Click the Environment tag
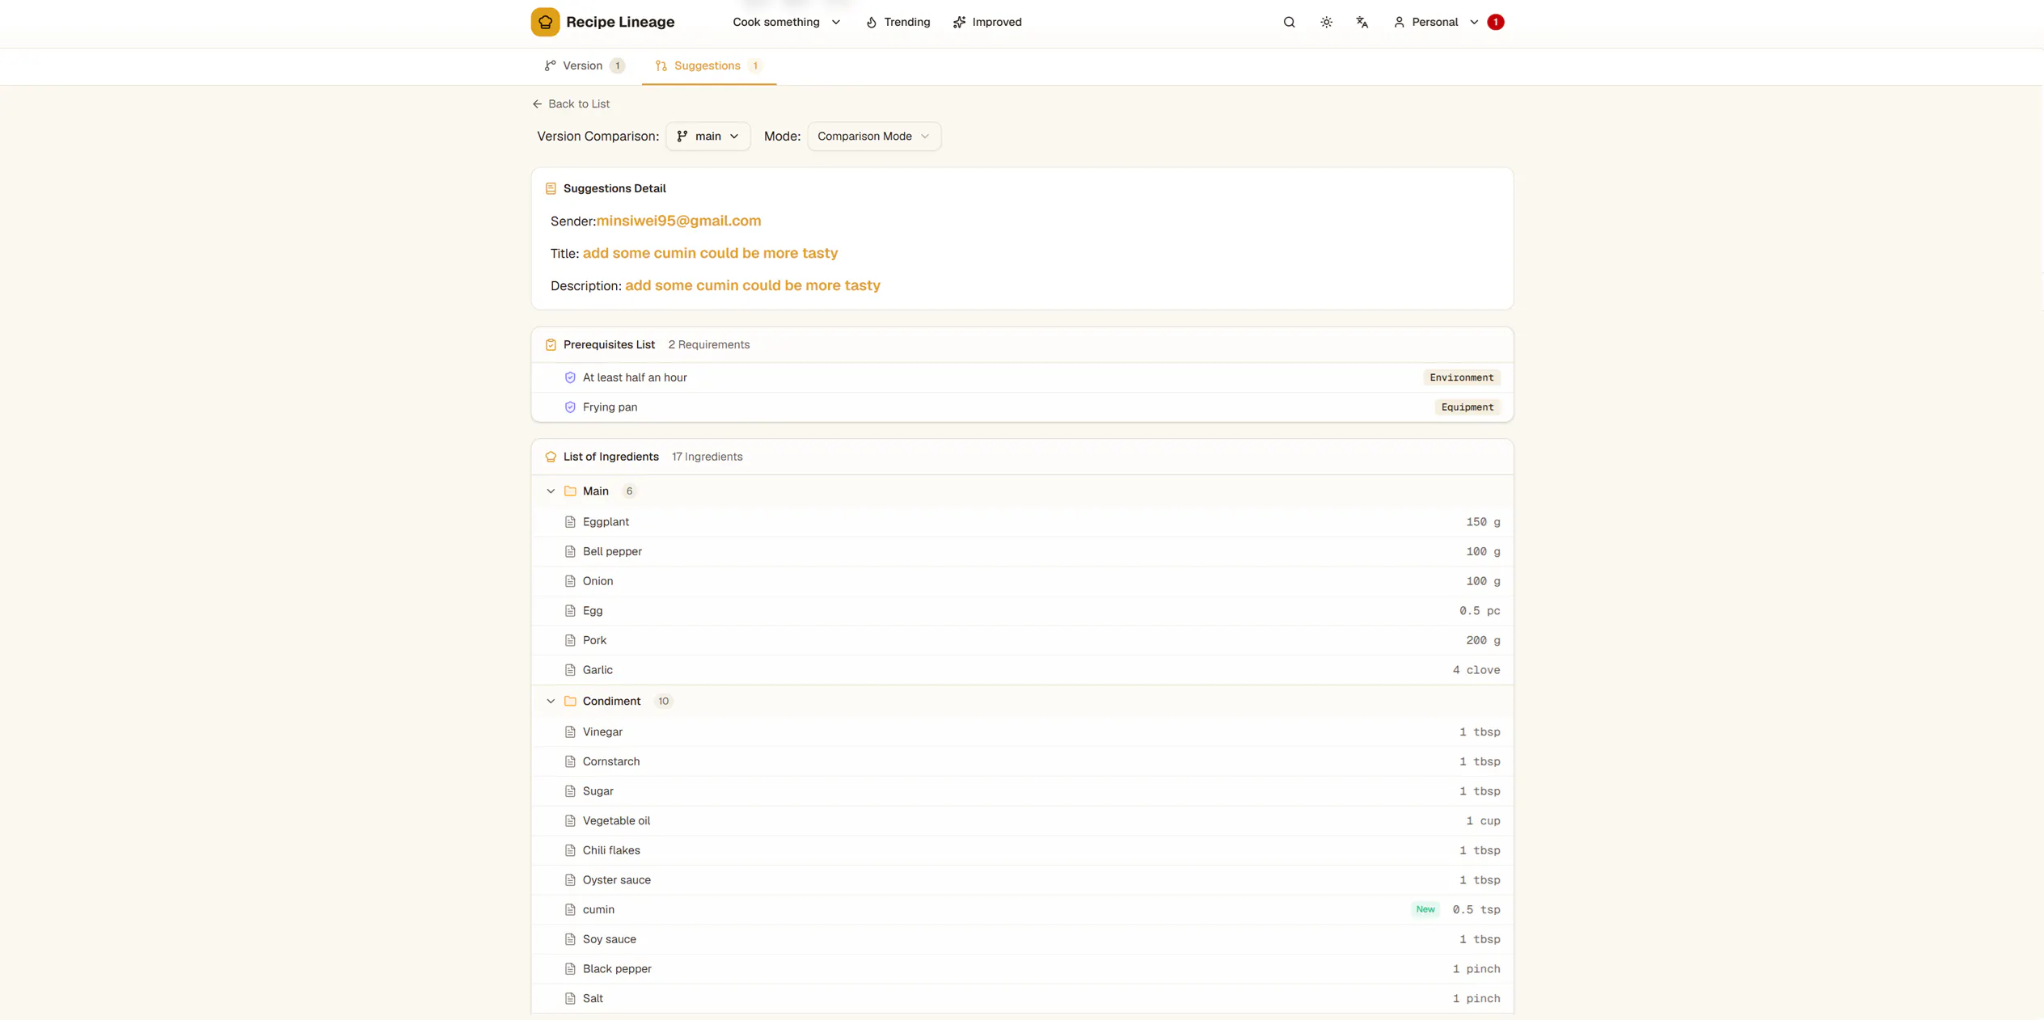The height and width of the screenshot is (1020, 2044). click(x=1461, y=377)
